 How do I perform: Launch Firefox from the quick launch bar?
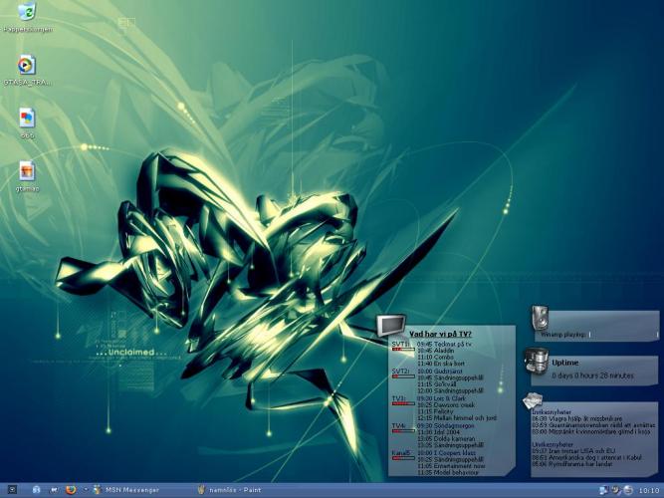click(x=71, y=489)
